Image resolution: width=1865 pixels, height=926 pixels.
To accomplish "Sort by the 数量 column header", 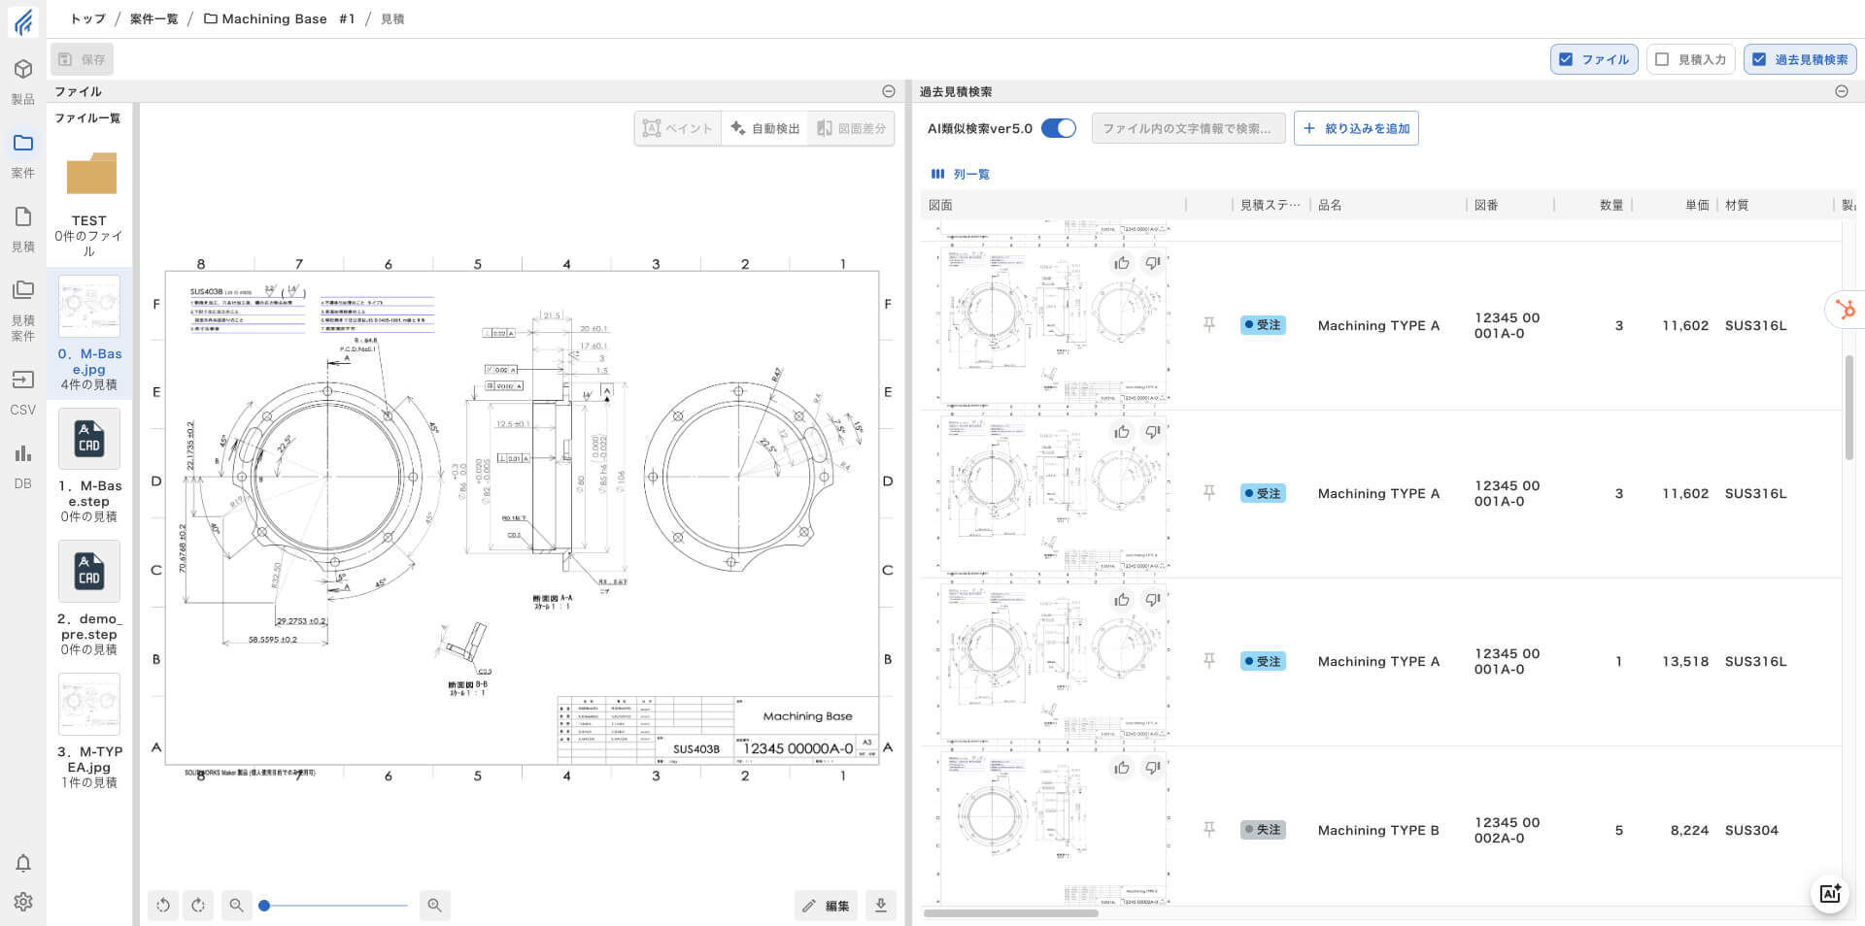I will click(1611, 205).
